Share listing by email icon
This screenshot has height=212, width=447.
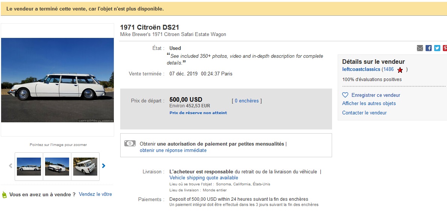tap(420, 48)
